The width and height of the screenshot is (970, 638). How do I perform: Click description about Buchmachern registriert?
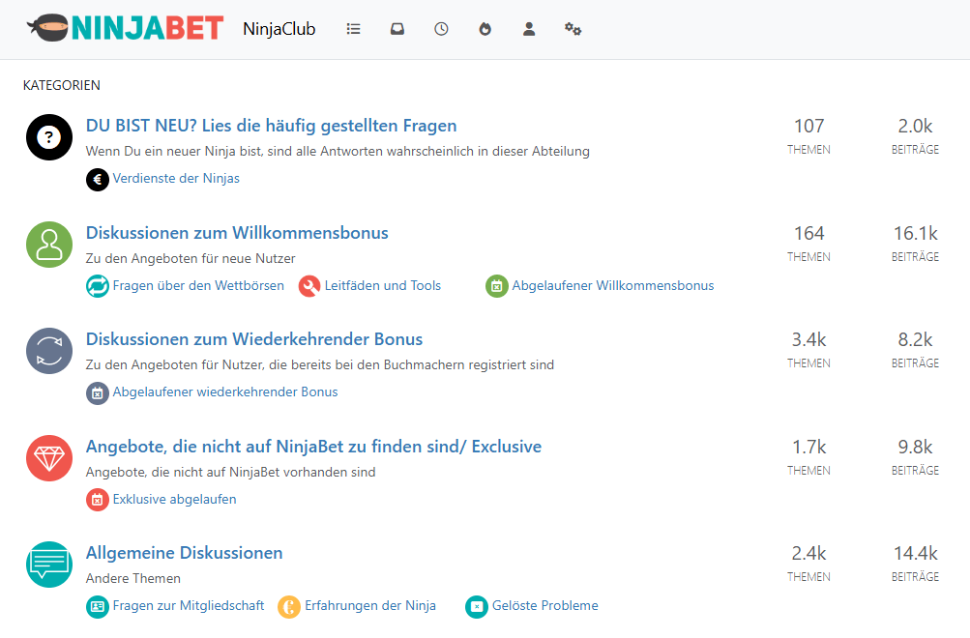[320, 364]
